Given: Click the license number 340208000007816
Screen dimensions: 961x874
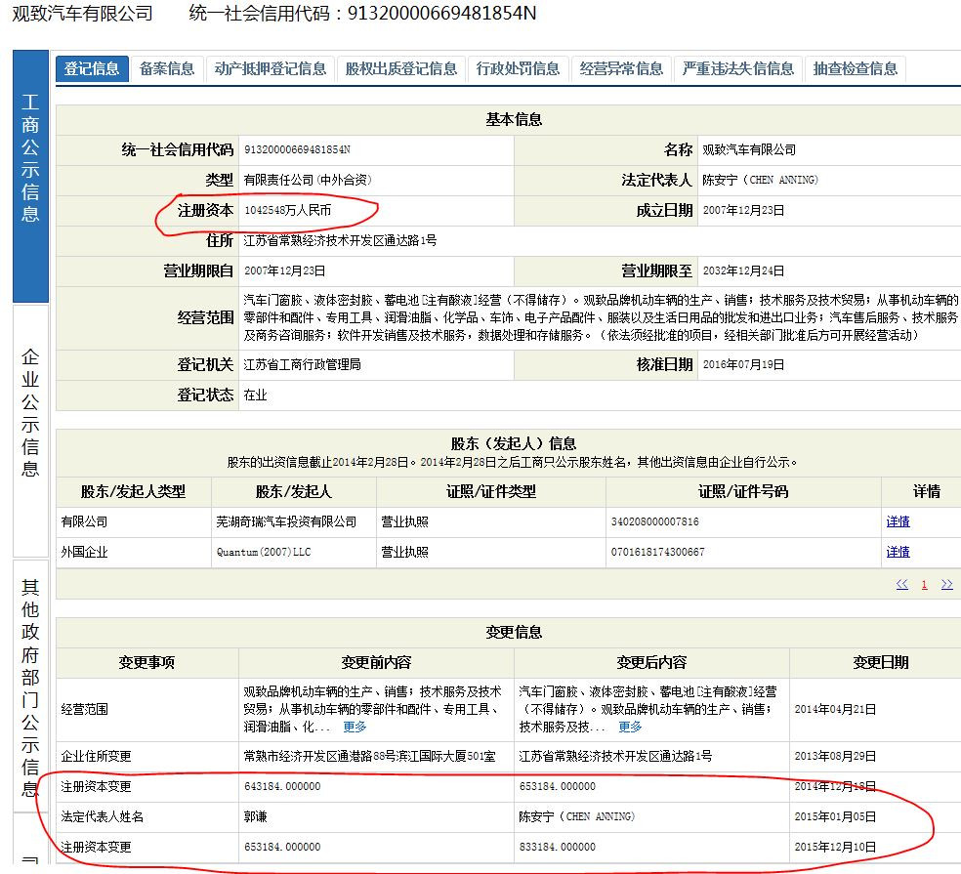Looking at the screenshot, I should (x=654, y=521).
